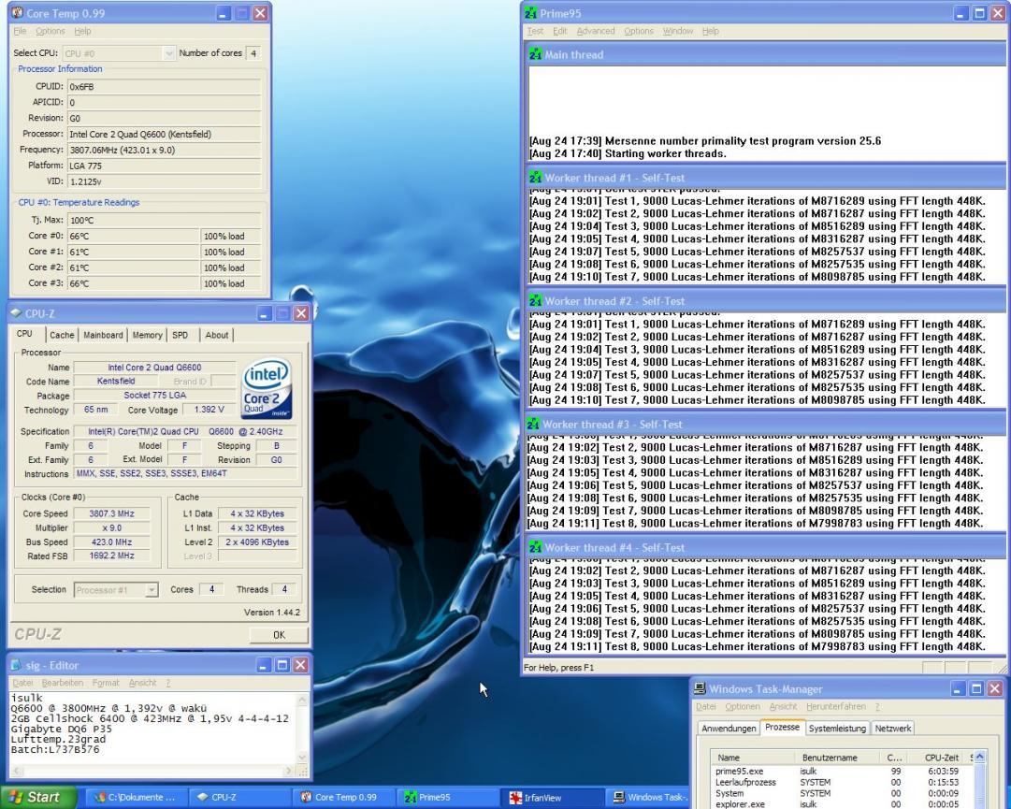Open the Datei menu in sig - Editor
This screenshot has width=1011, height=809.
tap(22, 683)
